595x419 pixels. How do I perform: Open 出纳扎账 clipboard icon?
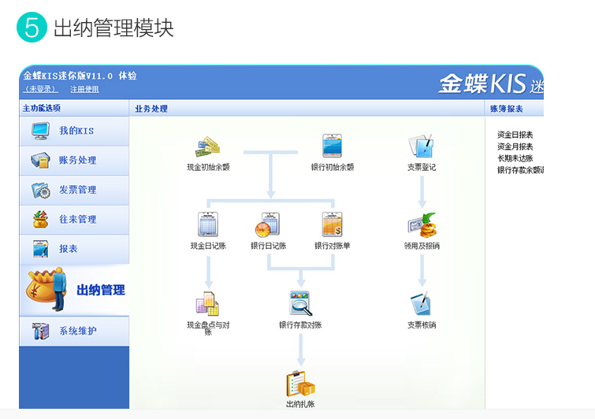pos(300,384)
